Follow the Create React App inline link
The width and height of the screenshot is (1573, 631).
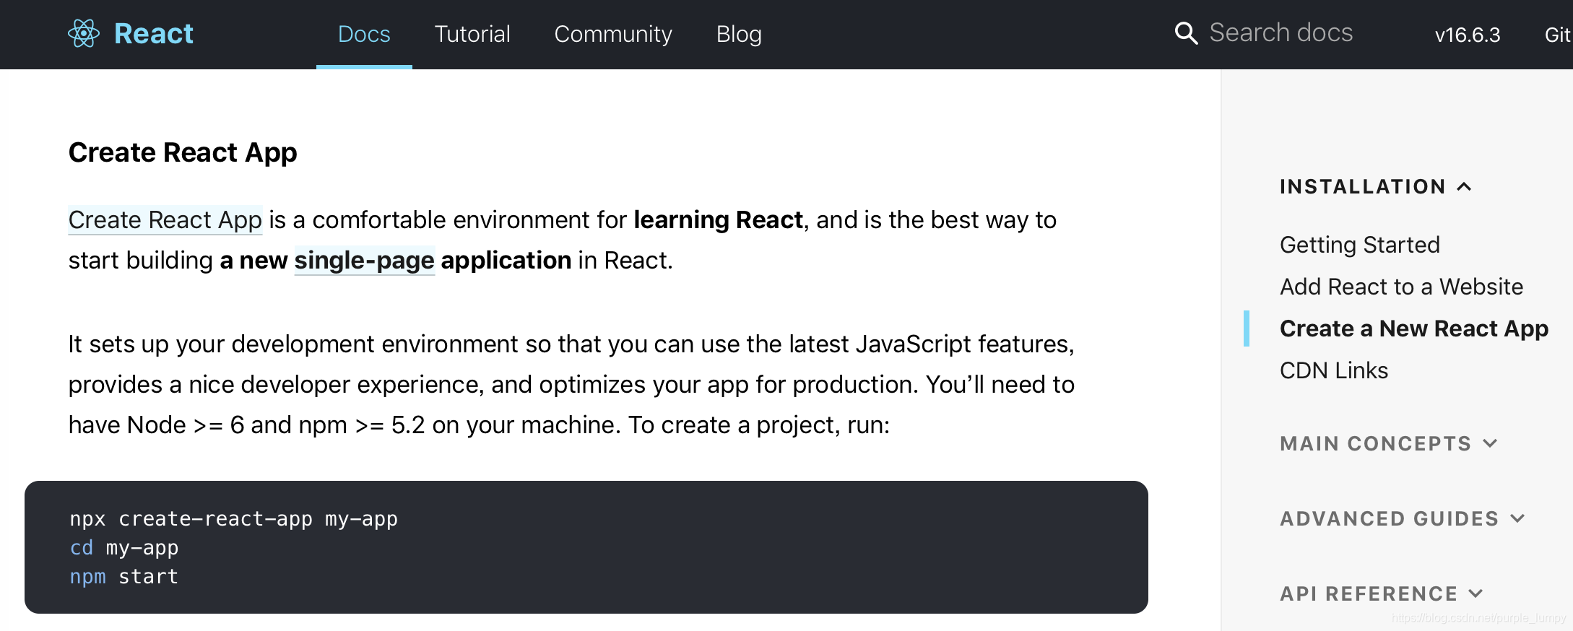click(165, 220)
